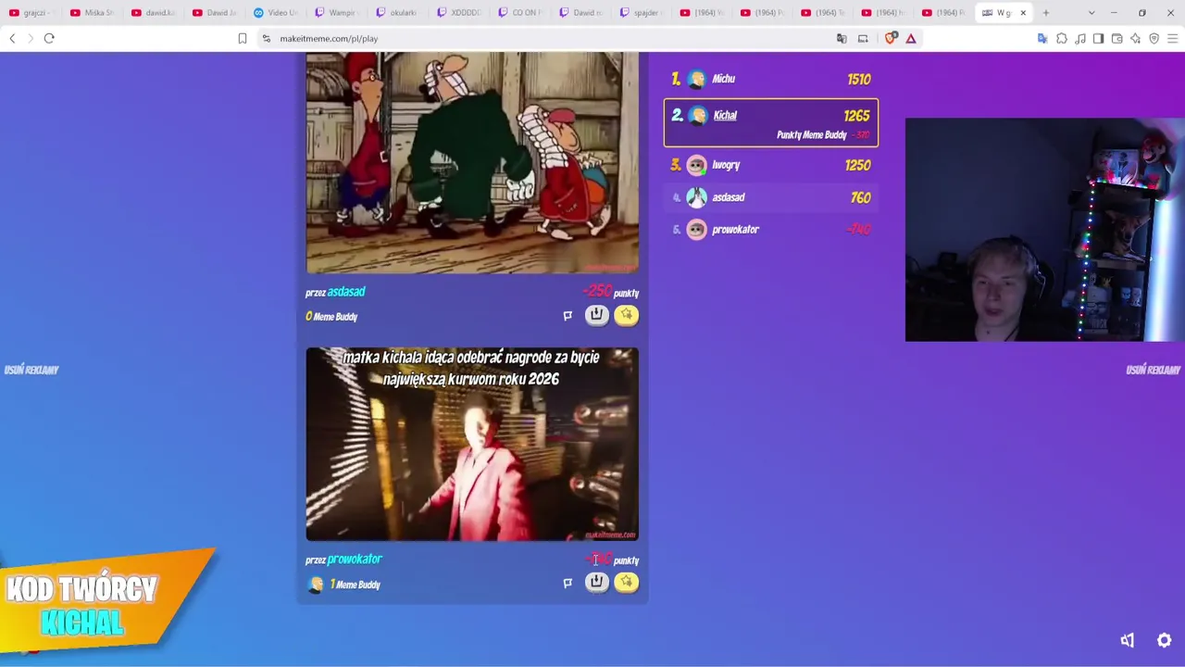Screen dimensions: 1185x667
Task: Switch to the 'grajczi' YouTube tab
Action: 31,13
